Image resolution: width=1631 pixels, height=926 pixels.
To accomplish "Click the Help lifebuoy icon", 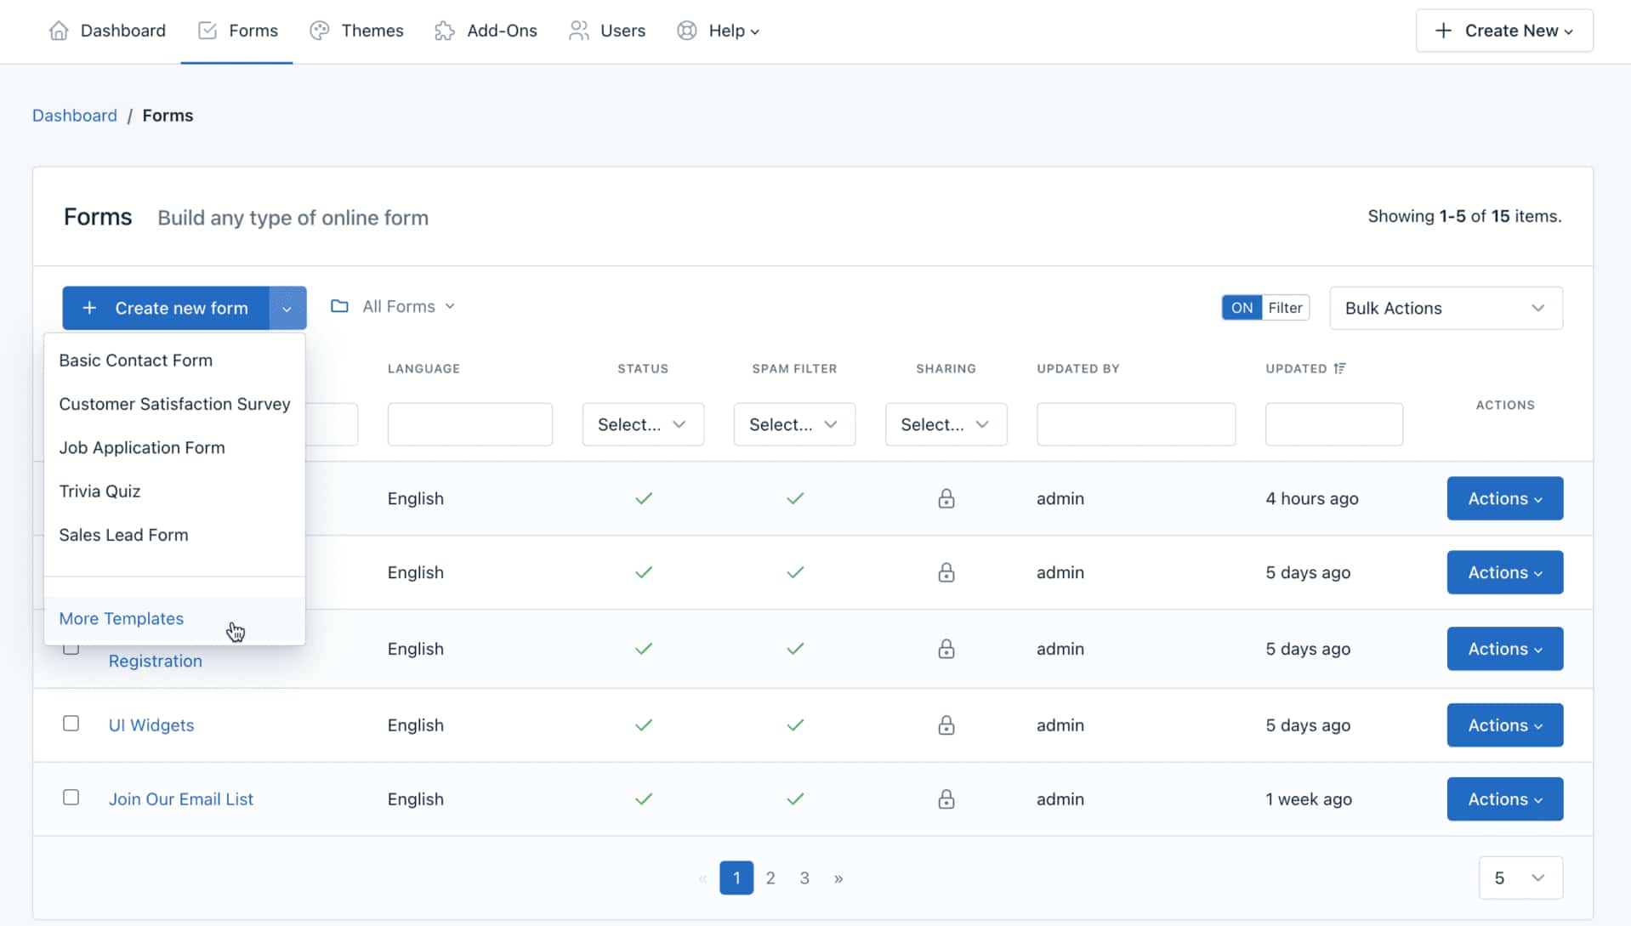I will 686,31.
